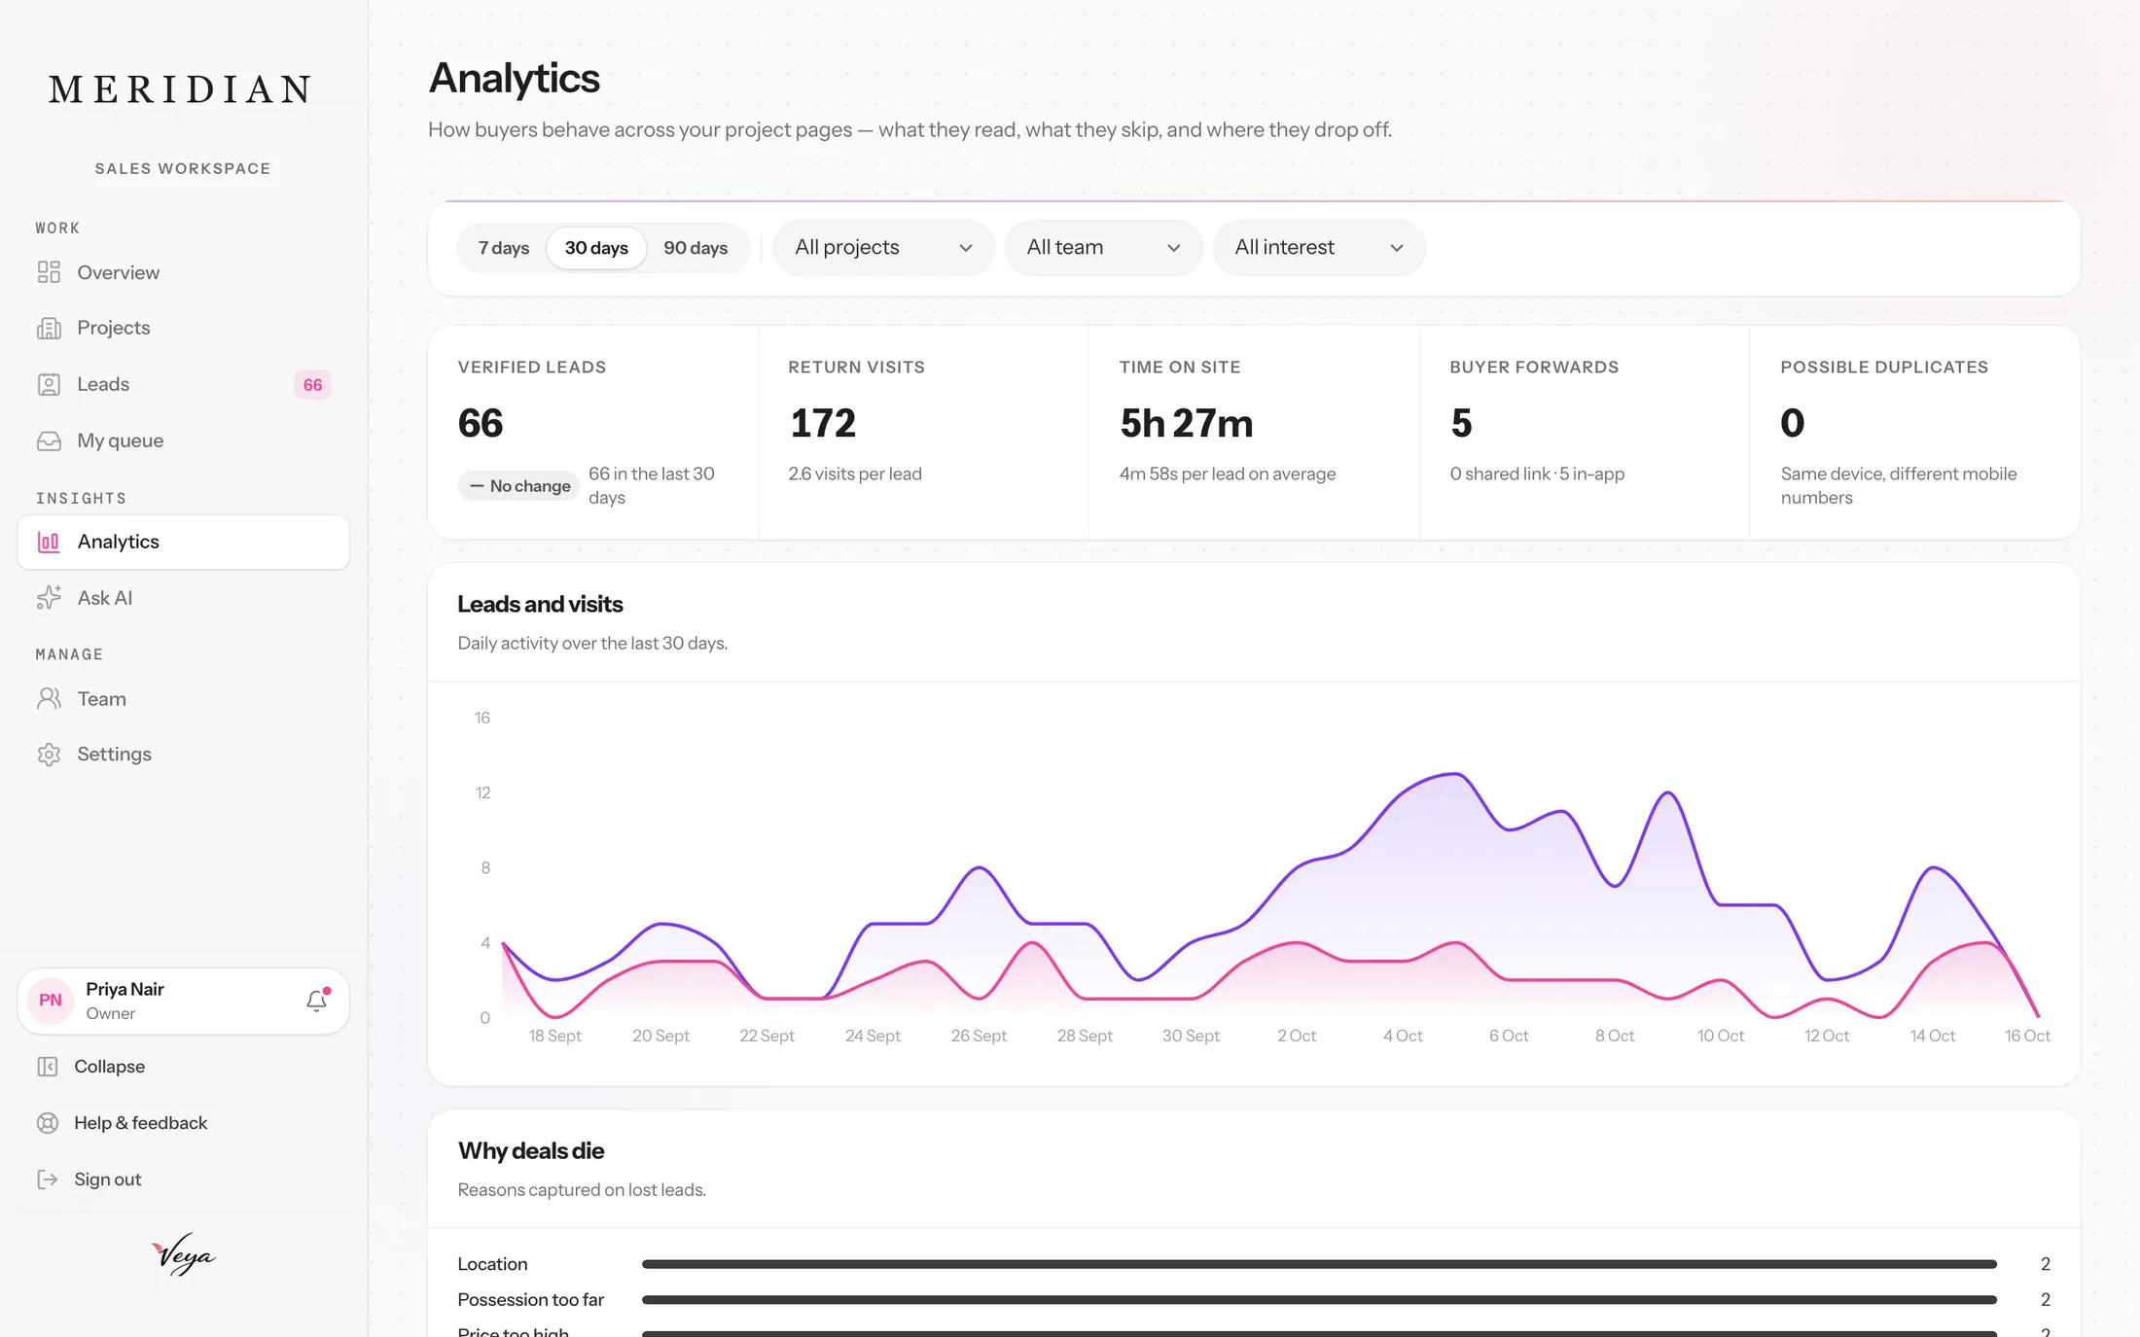The width and height of the screenshot is (2140, 1337).
Task: Click the No change badge
Action: pos(518,485)
